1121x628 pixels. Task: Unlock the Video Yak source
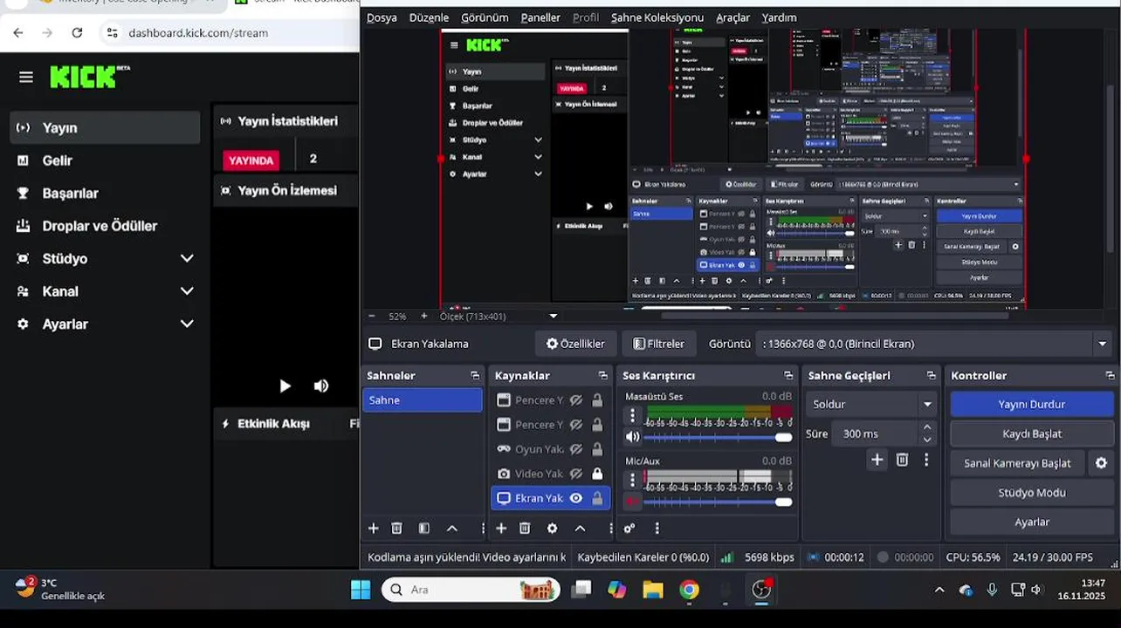597,474
